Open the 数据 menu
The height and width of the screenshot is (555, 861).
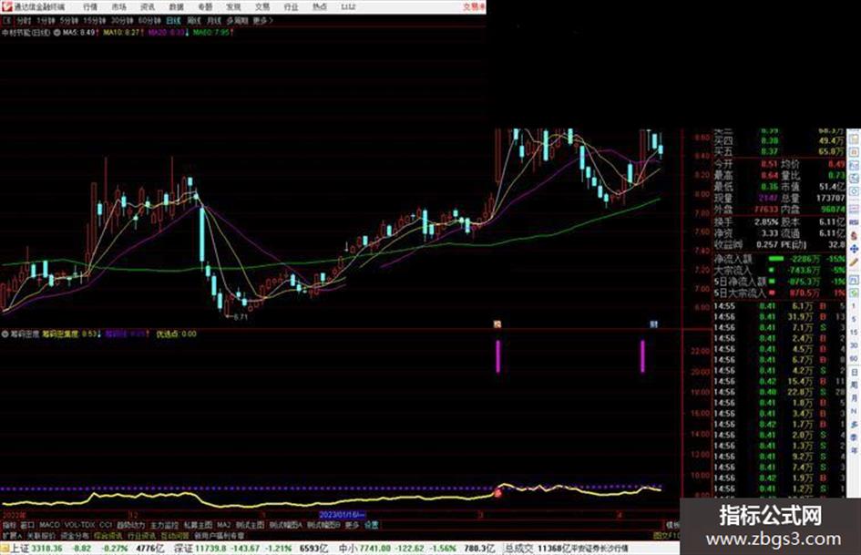[176, 7]
